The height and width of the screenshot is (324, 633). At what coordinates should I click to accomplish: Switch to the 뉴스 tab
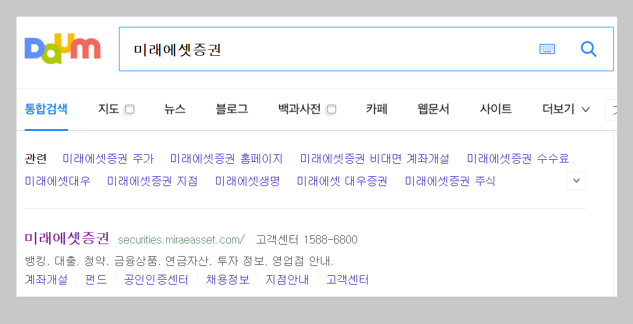(175, 109)
